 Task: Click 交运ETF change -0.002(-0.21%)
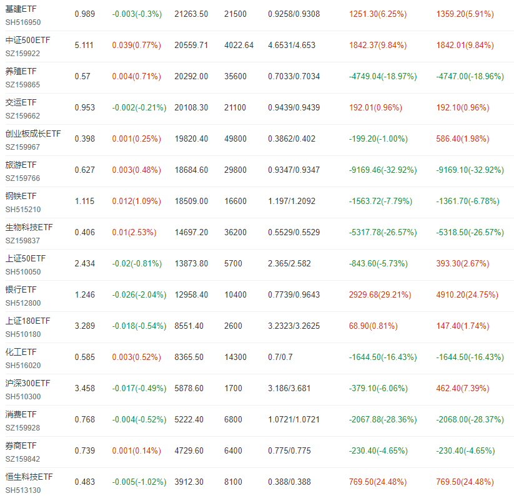[139, 107]
